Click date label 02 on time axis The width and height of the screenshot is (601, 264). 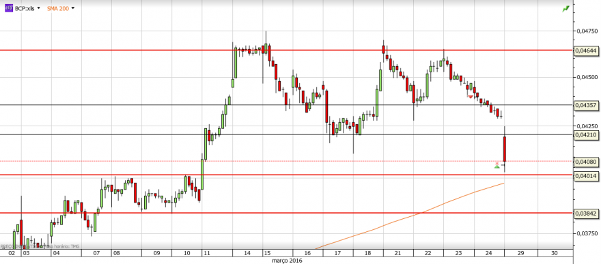pyautogui.click(x=12, y=253)
